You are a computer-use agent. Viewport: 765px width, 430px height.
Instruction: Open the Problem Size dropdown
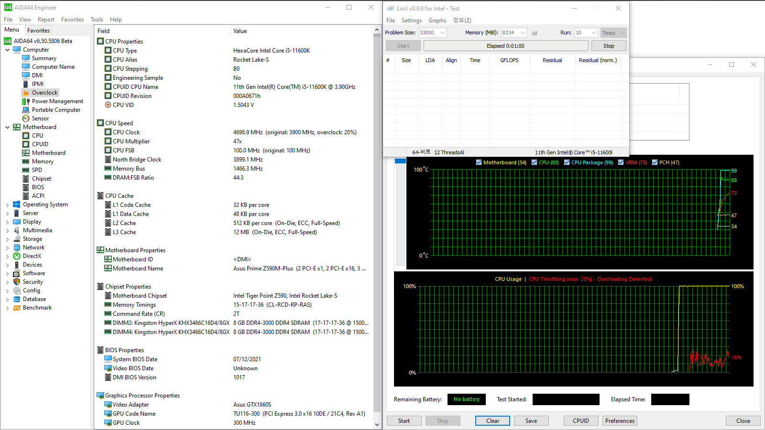click(443, 33)
